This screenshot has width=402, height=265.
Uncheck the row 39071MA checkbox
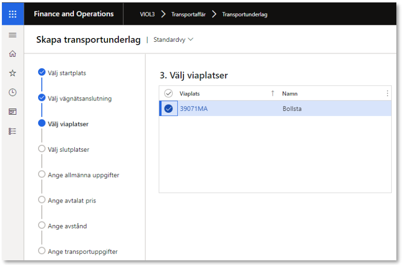point(168,109)
